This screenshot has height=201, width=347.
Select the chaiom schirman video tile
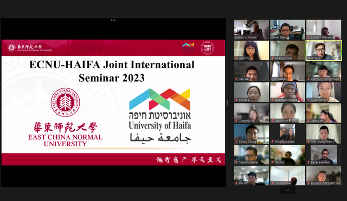[252, 30]
